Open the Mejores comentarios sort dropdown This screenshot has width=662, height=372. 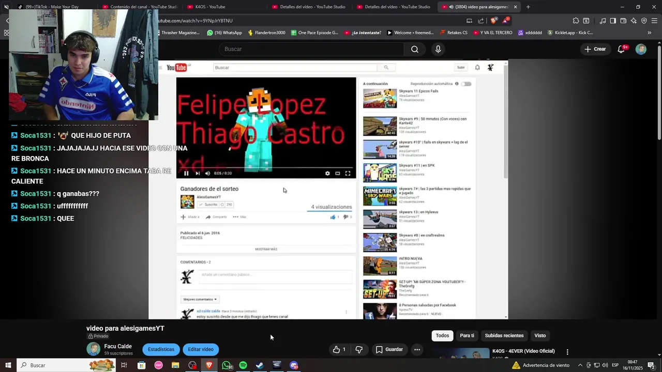200,299
